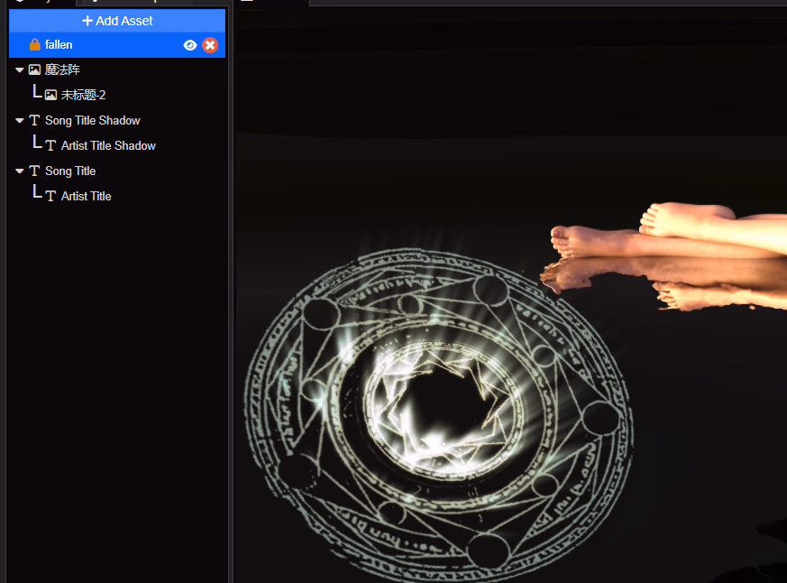Select the 未标题-2 child layer label
This screenshot has height=583, width=787.
83,95
